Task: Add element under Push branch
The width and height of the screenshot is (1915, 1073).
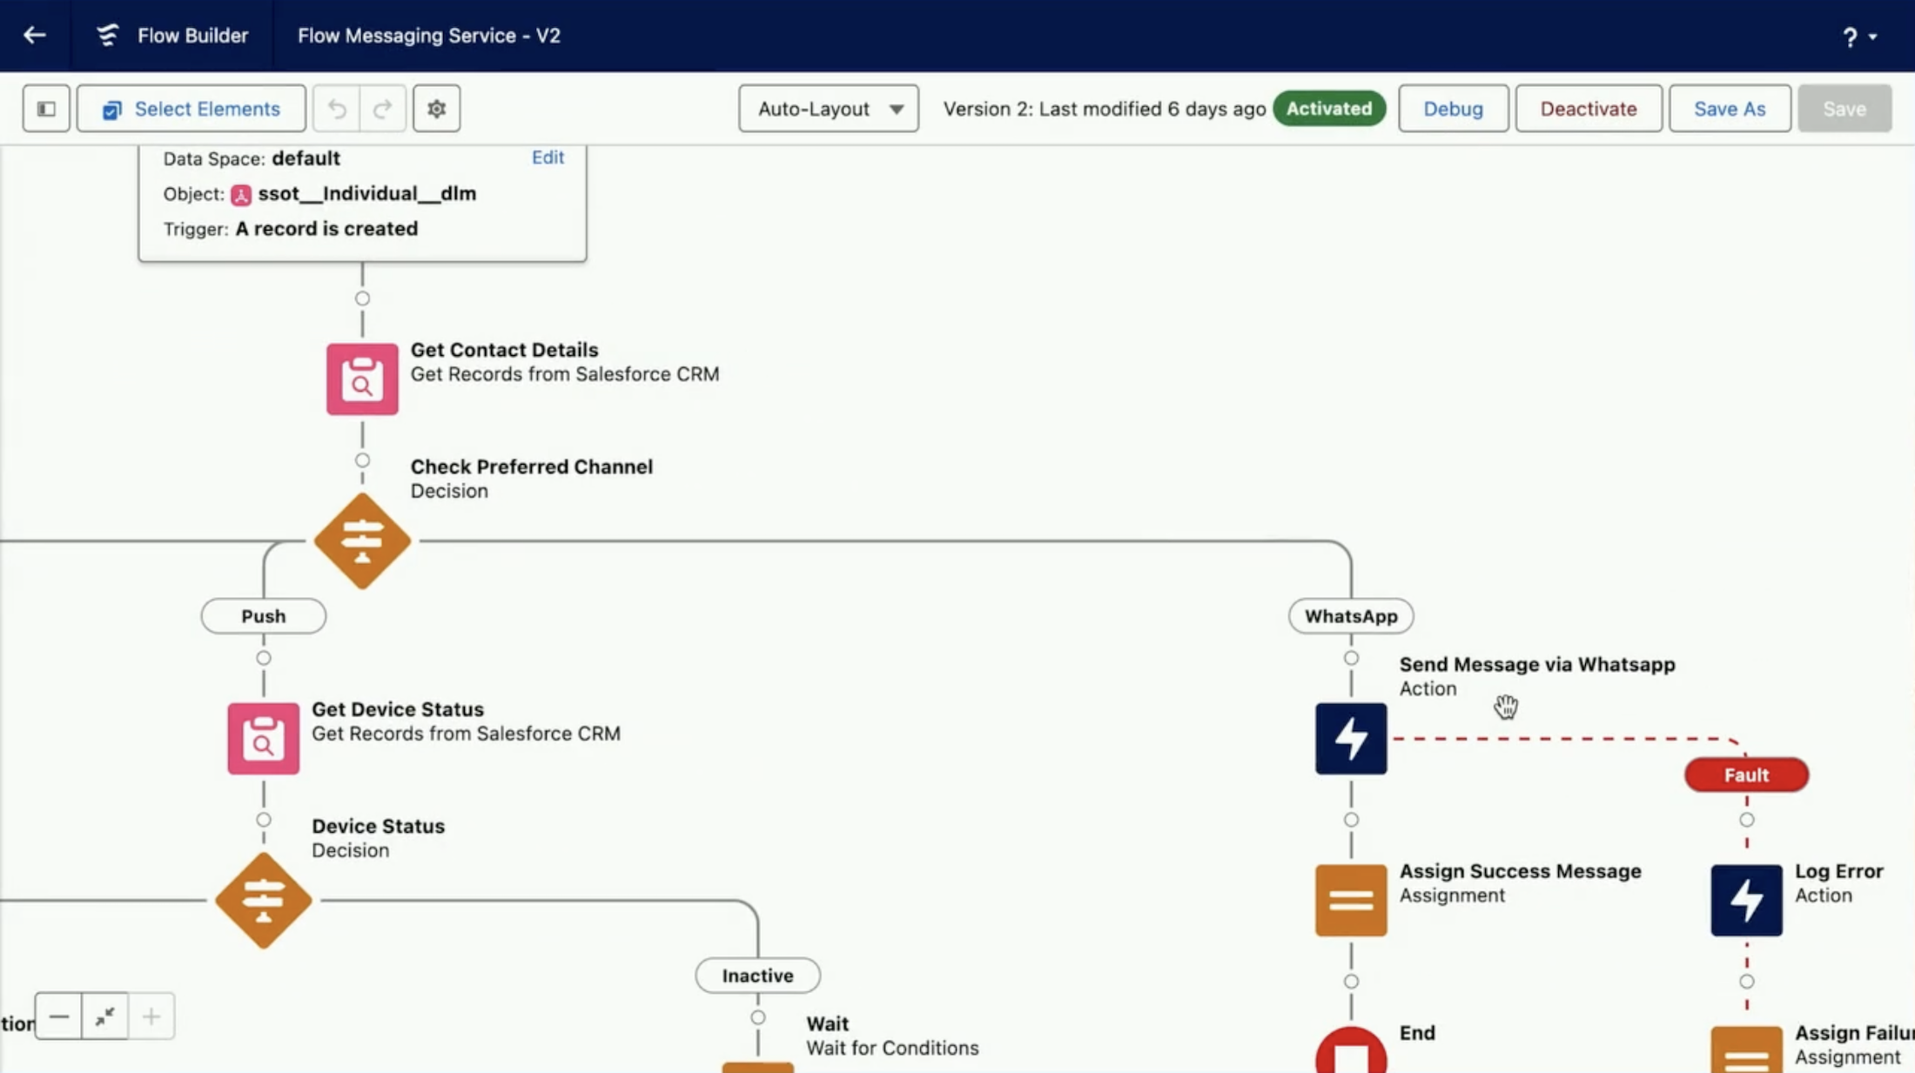Action: [264, 659]
